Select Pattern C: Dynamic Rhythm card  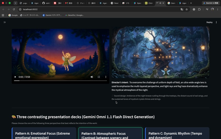pos(177,133)
